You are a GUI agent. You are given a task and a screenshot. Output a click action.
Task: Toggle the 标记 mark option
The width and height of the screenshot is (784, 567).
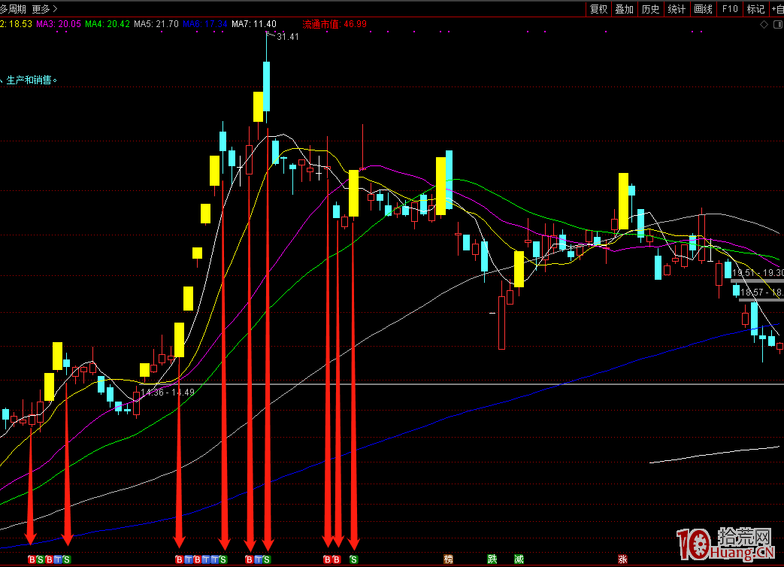[x=755, y=9]
